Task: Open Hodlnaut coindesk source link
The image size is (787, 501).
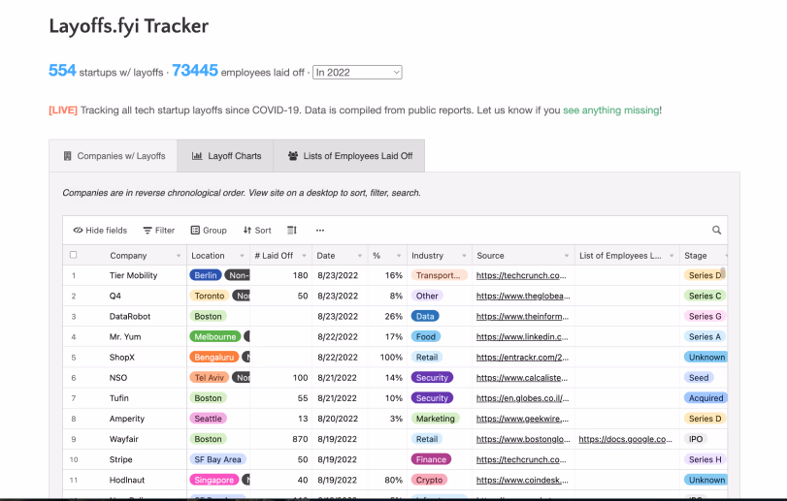Action: click(x=522, y=480)
